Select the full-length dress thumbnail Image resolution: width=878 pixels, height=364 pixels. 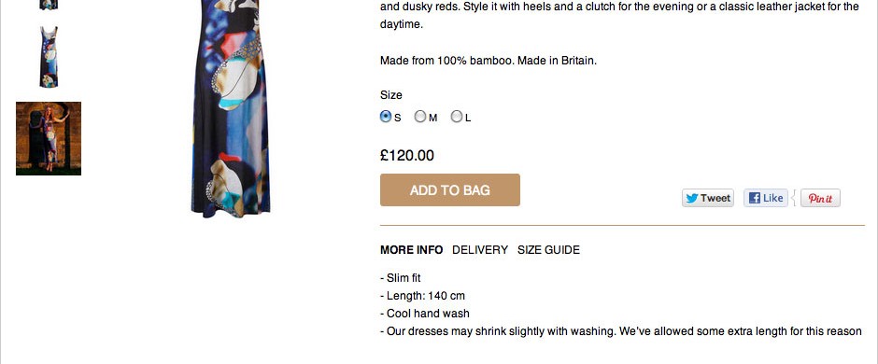tap(49, 57)
